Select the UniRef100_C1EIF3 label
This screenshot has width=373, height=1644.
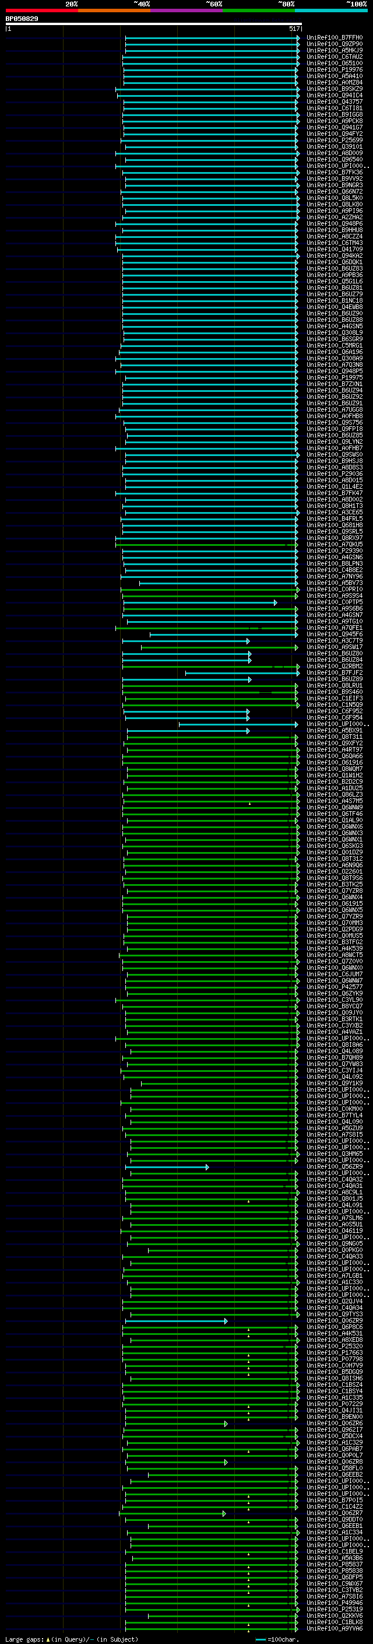coord(334,698)
